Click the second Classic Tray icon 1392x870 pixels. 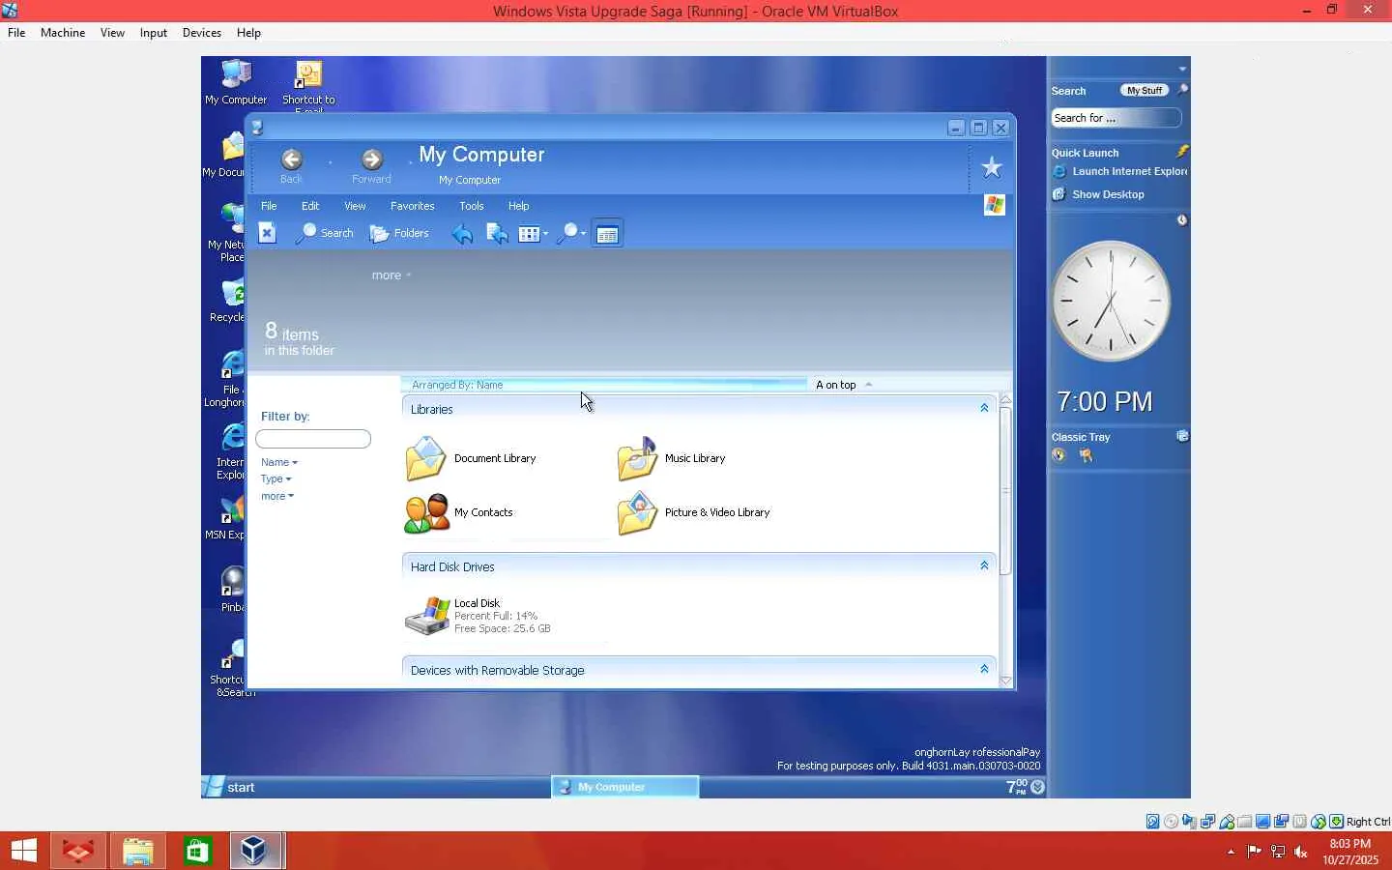click(1087, 455)
